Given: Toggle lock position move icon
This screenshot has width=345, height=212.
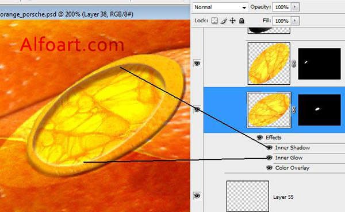Looking at the screenshot, I should (232, 21).
